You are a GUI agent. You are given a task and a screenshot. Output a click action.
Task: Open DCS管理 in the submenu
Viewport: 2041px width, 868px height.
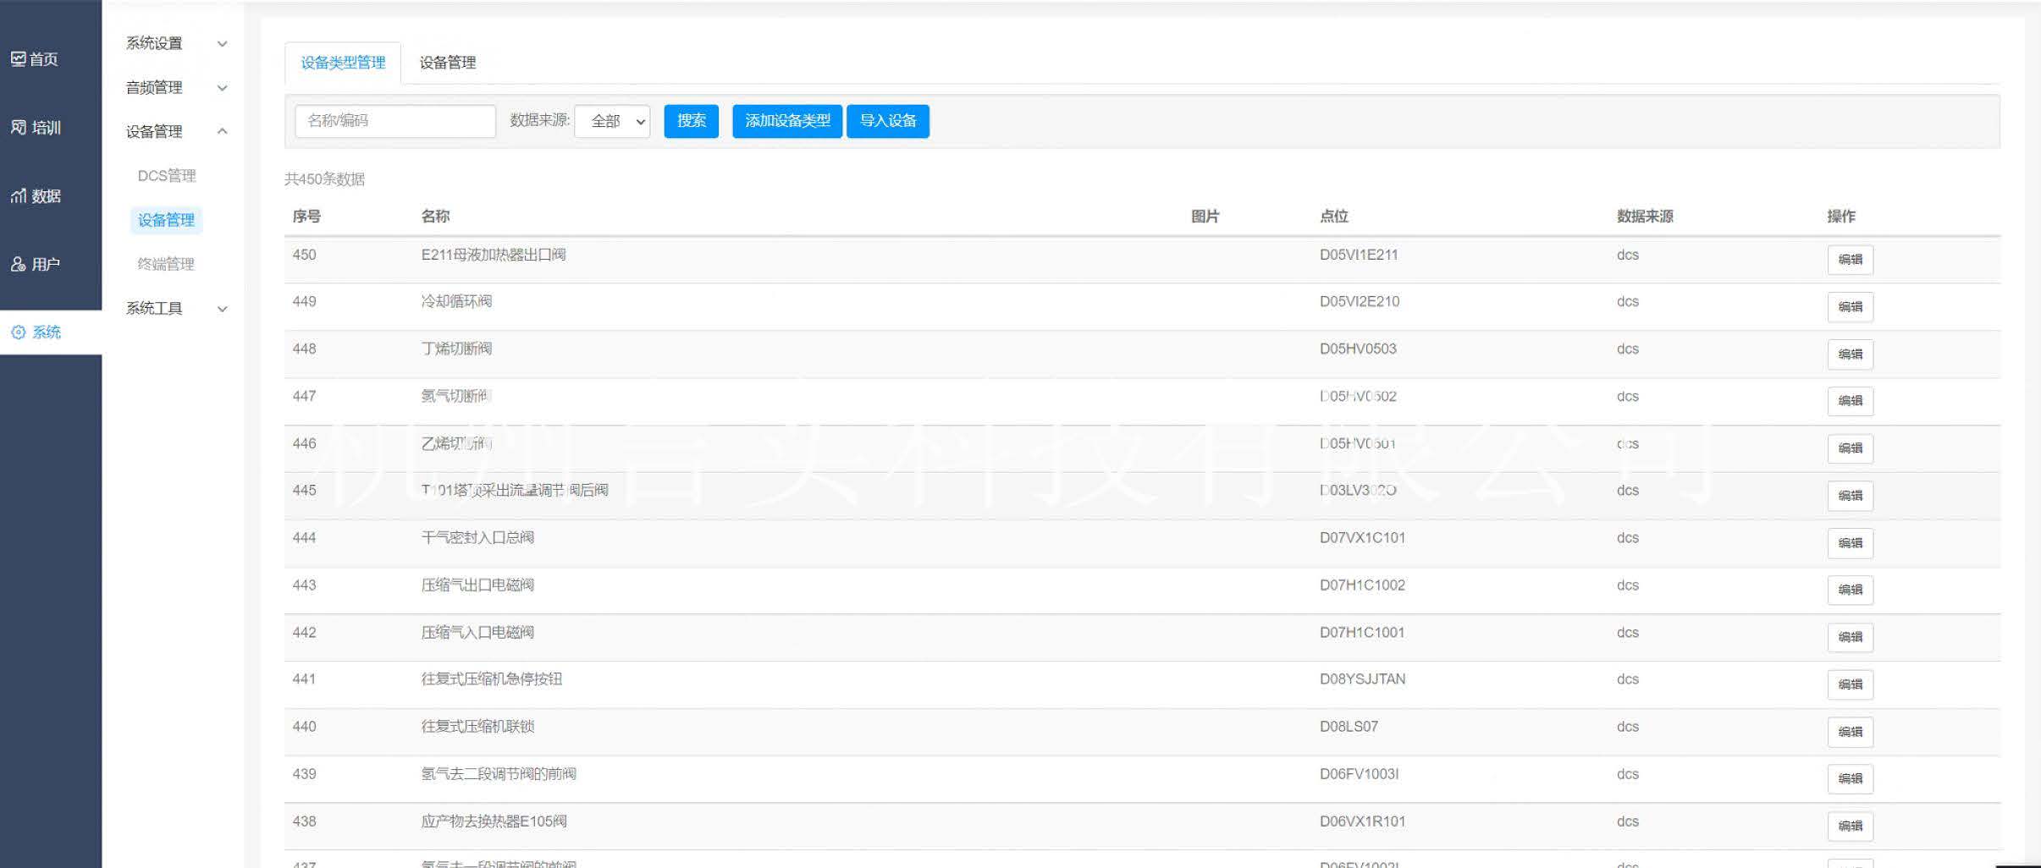point(167,175)
